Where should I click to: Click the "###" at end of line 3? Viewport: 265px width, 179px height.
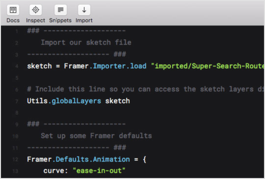120,54
